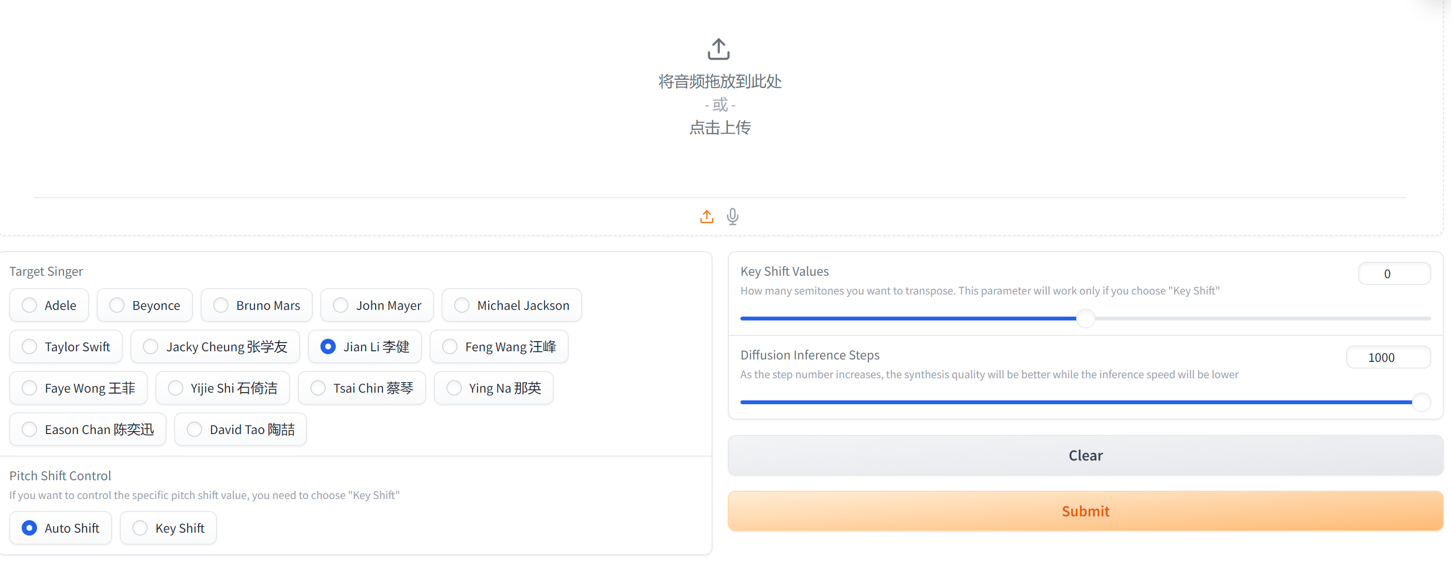Choose Faye Wong 王菲 as singer
Image resolution: width=1451 pixels, height=563 pixels.
29,388
